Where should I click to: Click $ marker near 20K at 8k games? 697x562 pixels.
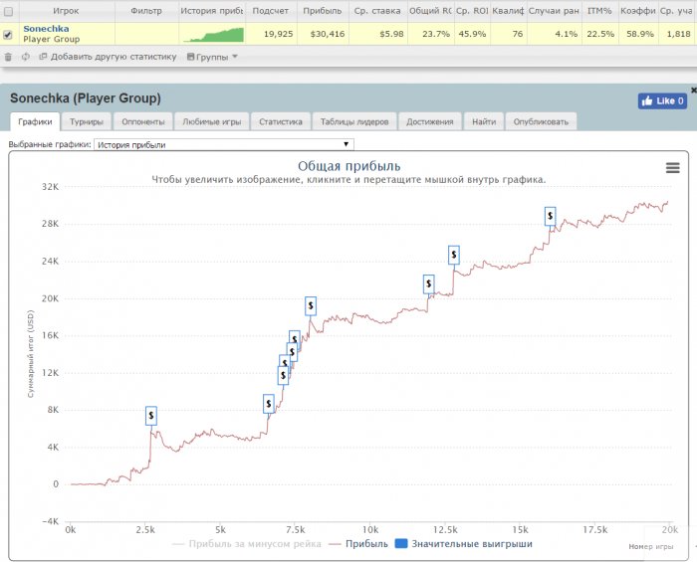311,305
